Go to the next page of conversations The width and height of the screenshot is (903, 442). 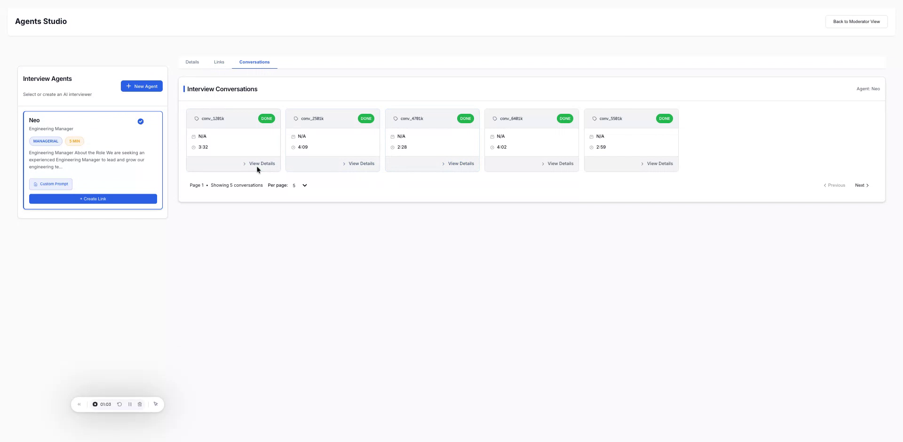click(862, 185)
